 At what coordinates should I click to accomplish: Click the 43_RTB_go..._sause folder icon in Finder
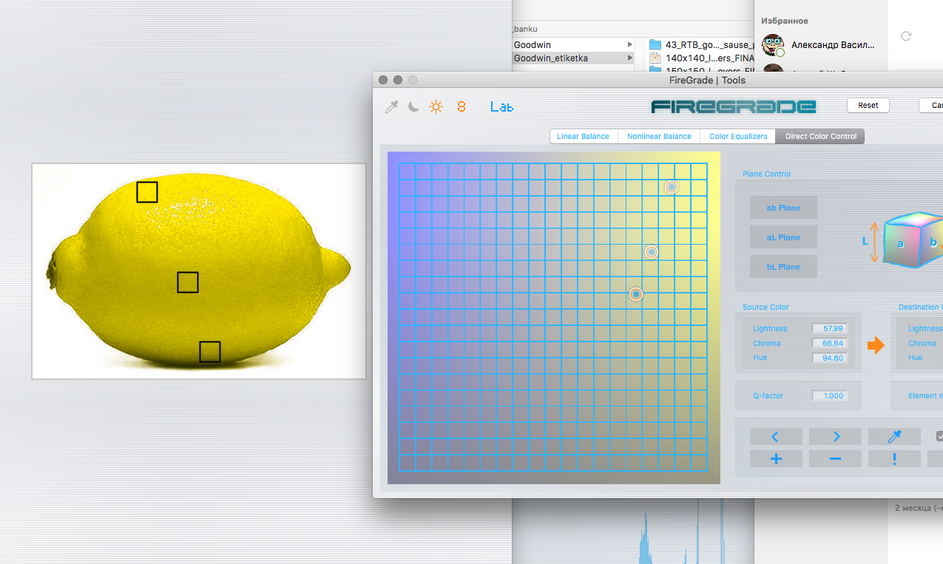[655, 45]
